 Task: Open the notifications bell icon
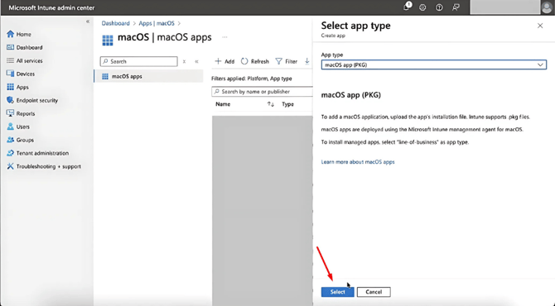(407, 7)
